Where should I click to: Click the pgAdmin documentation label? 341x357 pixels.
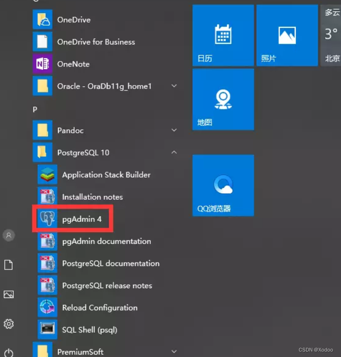pyautogui.click(x=107, y=241)
